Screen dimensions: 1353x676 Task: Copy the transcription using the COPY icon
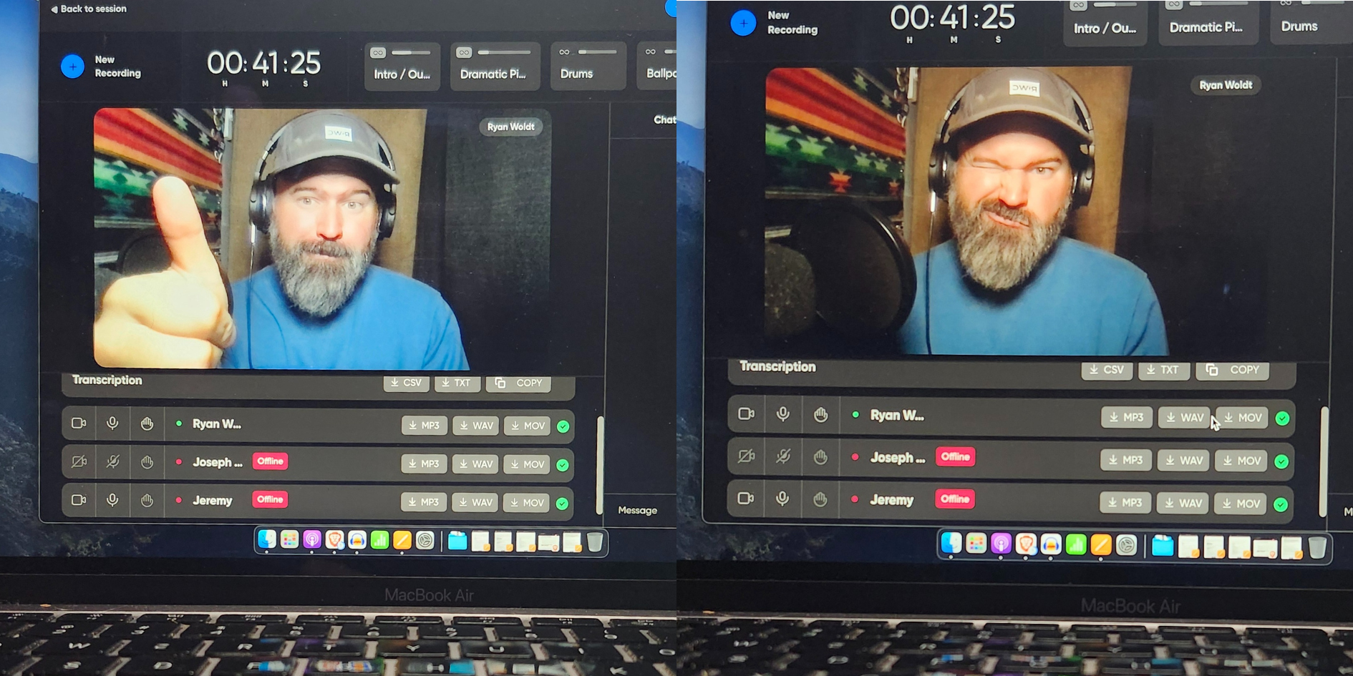point(518,383)
